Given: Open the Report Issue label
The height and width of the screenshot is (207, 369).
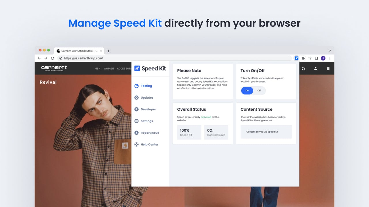Looking at the screenshot, I should tap(150, 133).
